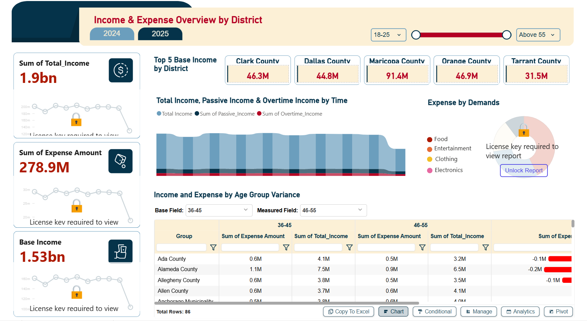
Task: Click the dollar icon on Total Income card
Action: point(121,70)
